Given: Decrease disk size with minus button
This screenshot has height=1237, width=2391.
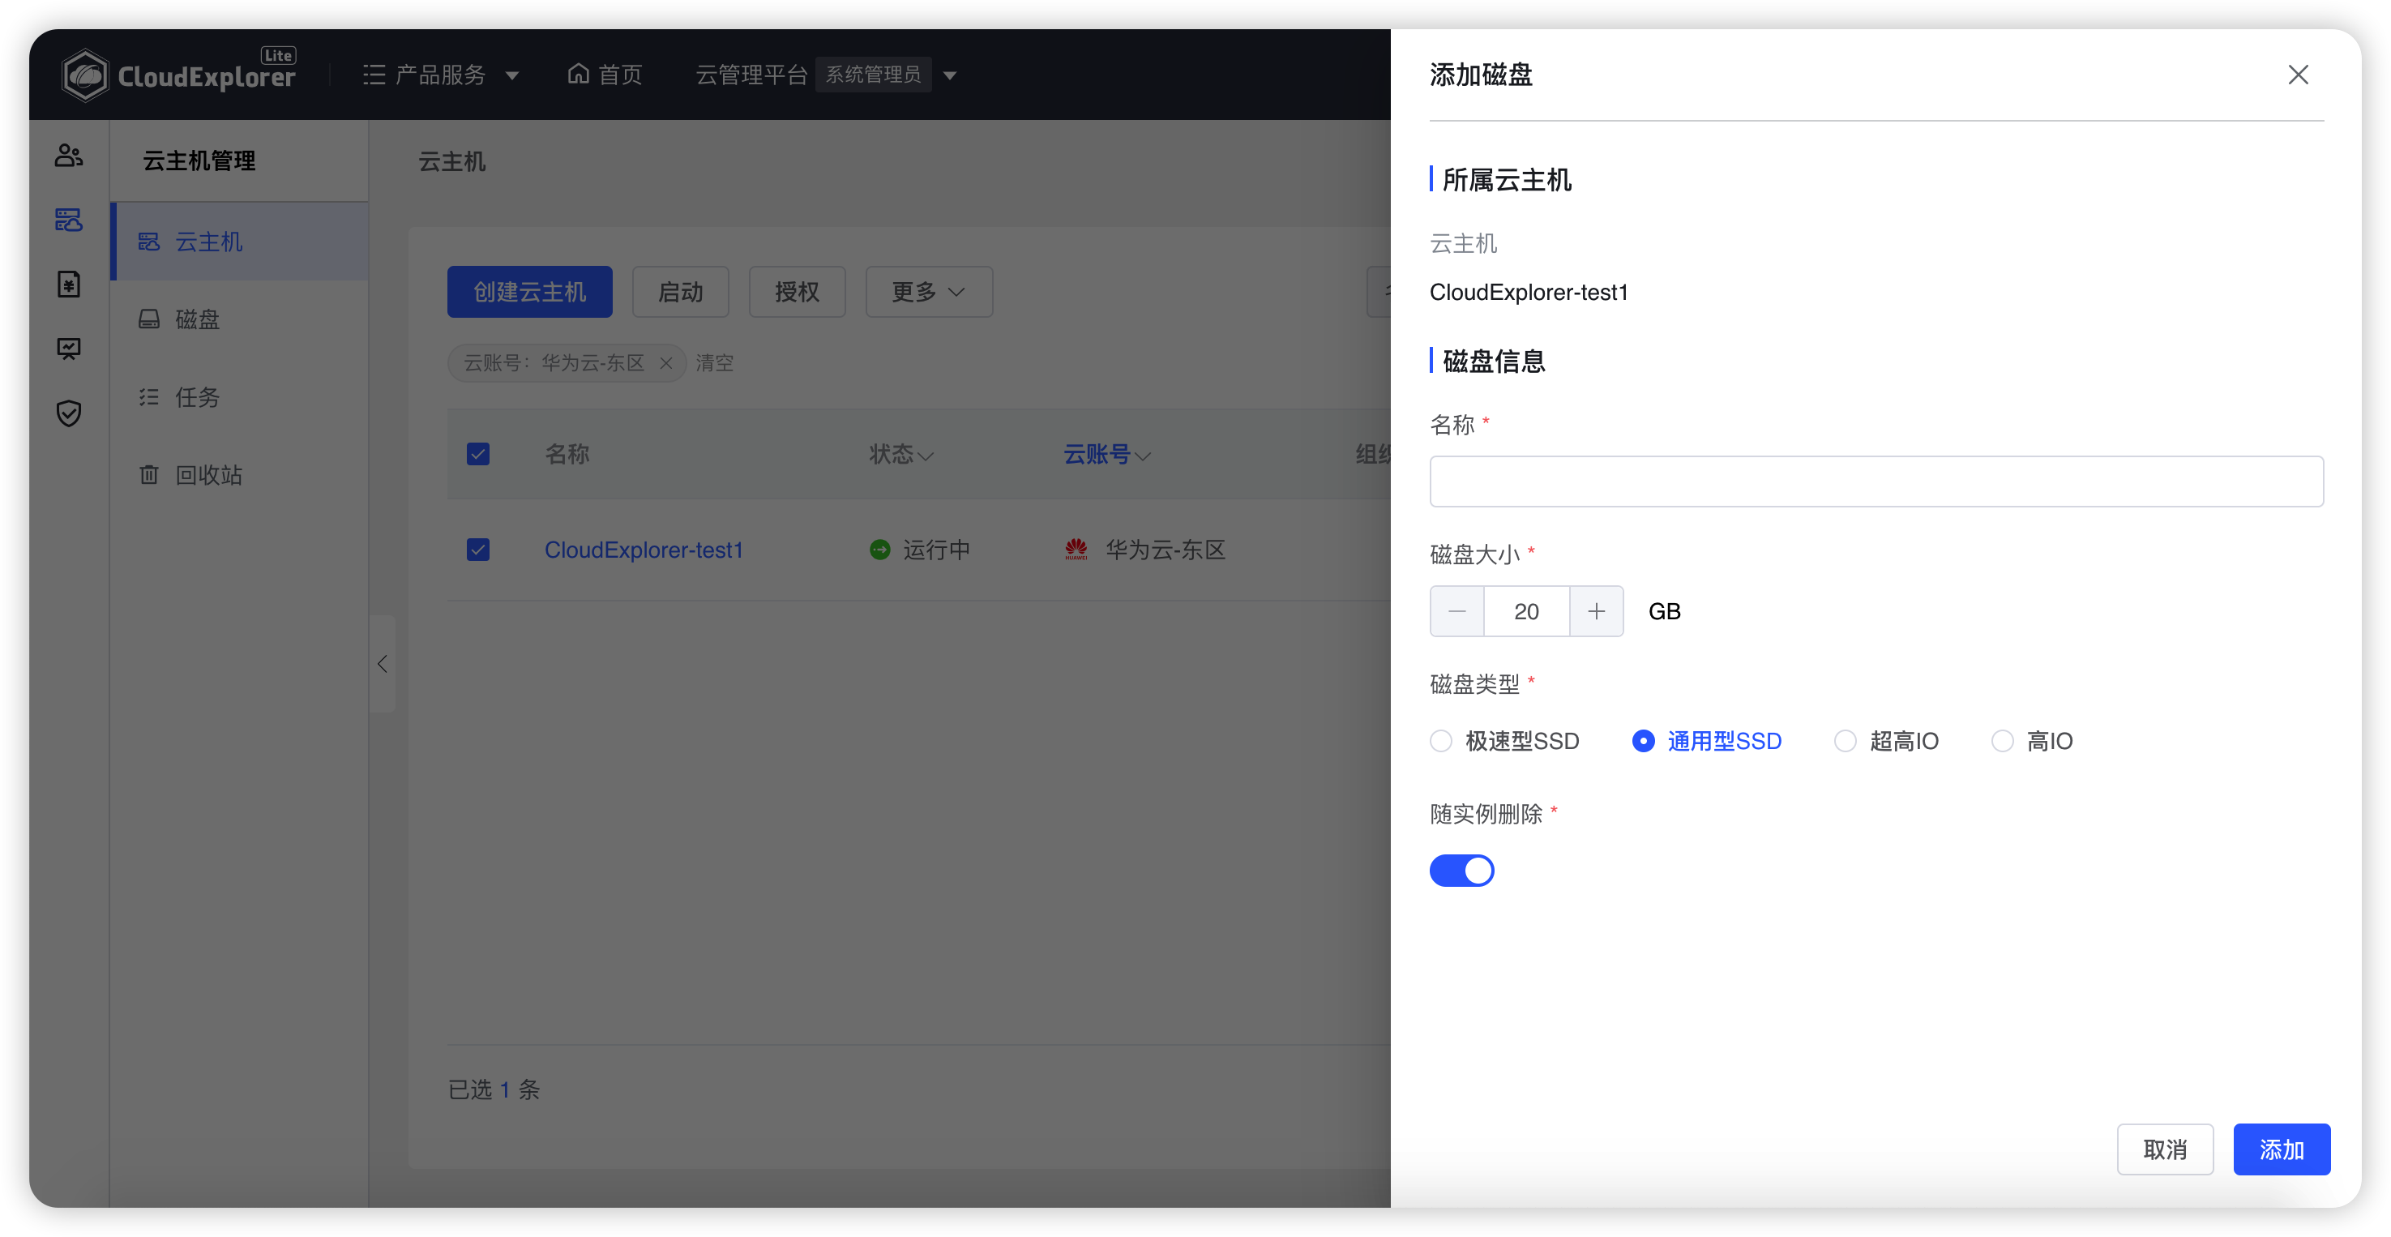Looking at the screenshot, I should coord(1456,610).
